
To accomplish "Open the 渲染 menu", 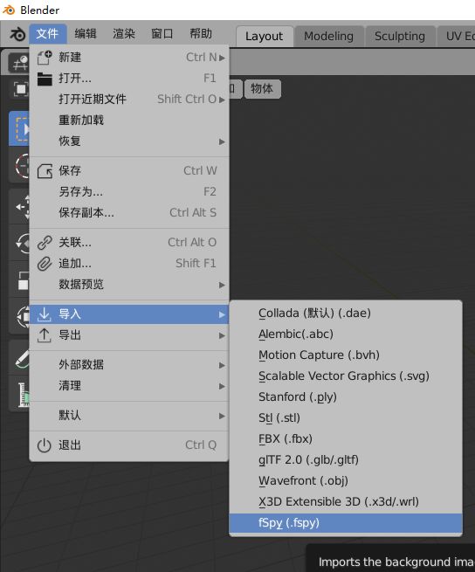I will tap(124, 34).
